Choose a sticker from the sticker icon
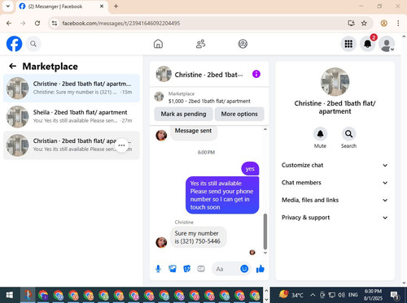 click(x=186, y=269)
